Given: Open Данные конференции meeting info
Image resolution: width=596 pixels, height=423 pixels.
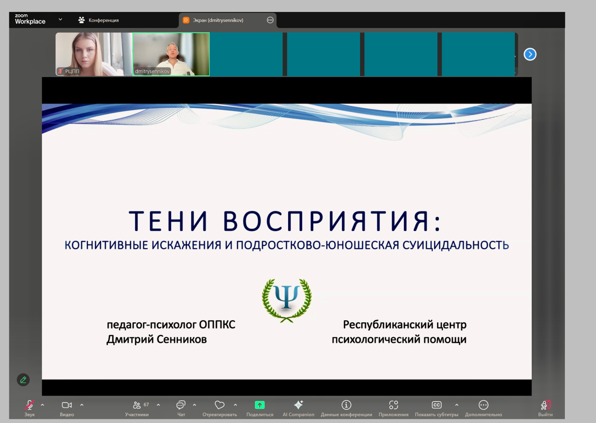Looking at the screenshot, I should tap(346, 408).
